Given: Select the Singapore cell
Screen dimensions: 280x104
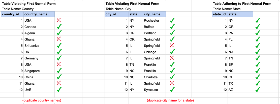Looking at the screenshot, I should coord(39,71).
